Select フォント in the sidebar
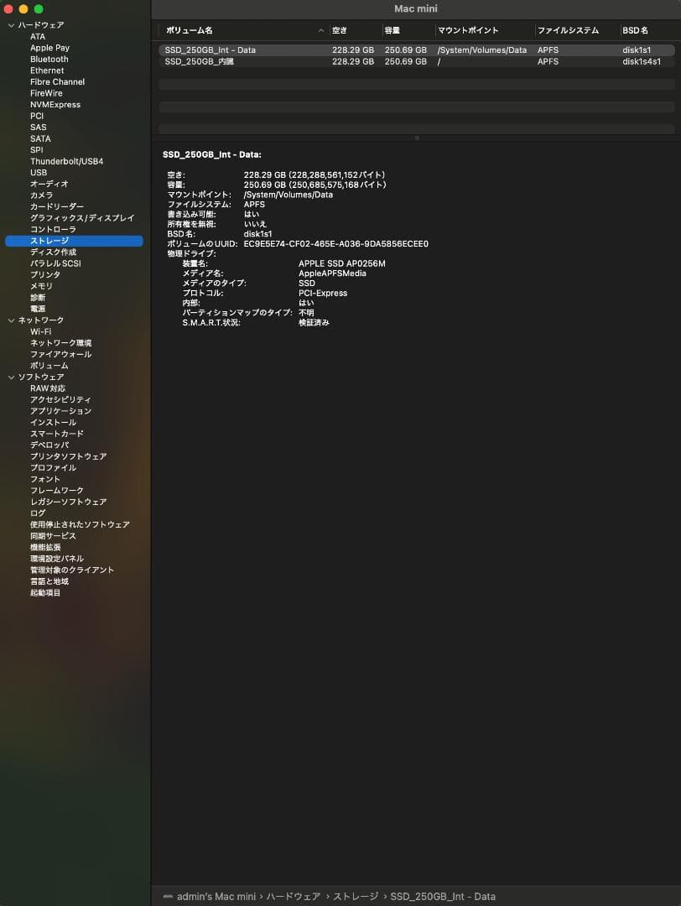The image size is (681, 906). [45, 479]
